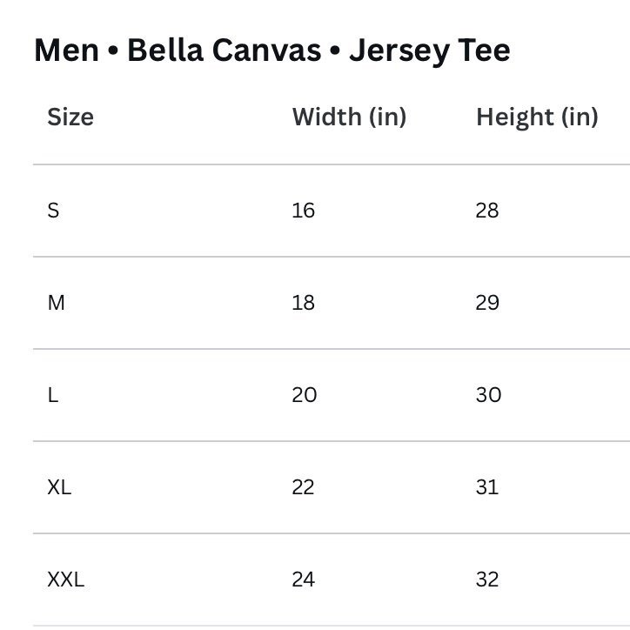Select height value 31 for size XL
The height and width of the screenshot is (630, 630).
pyautogui.click(x=487, y=487)
